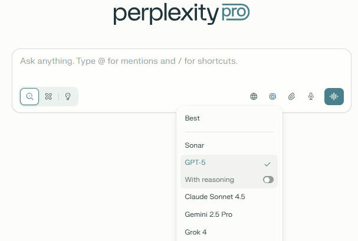Pick Claude Sonnet 4.5 model
This screenshot has width=358, height=241.
215,197
